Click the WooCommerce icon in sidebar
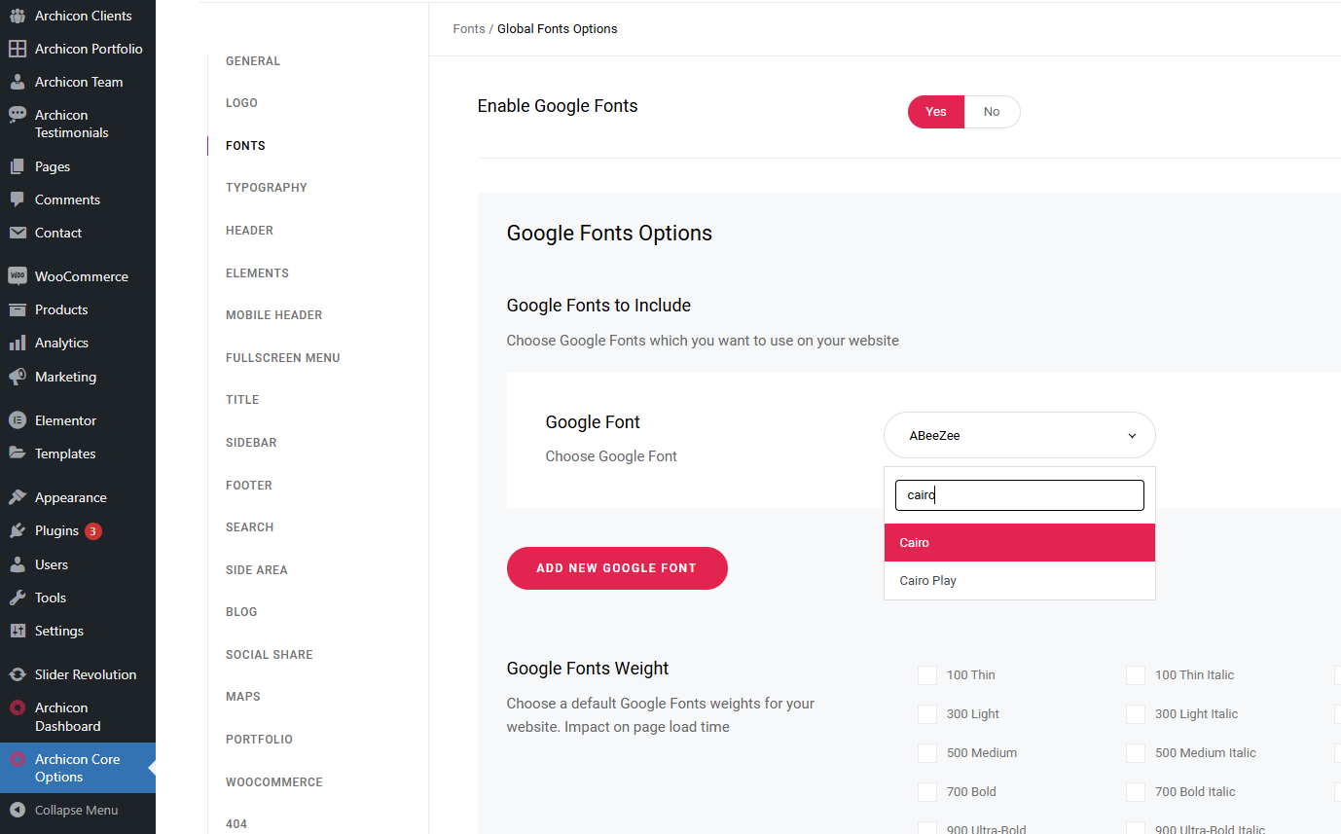This screenshot has width=1341, height=834. point(18,276)
